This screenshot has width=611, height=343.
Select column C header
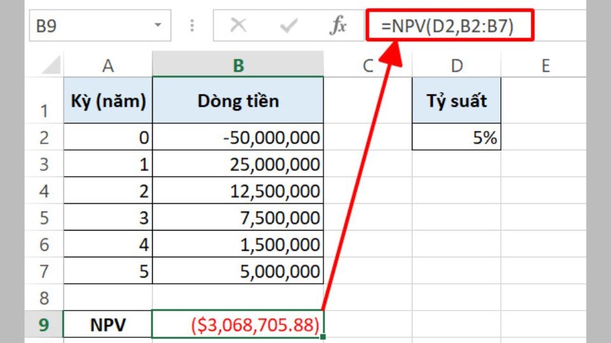tap(367, 65)
